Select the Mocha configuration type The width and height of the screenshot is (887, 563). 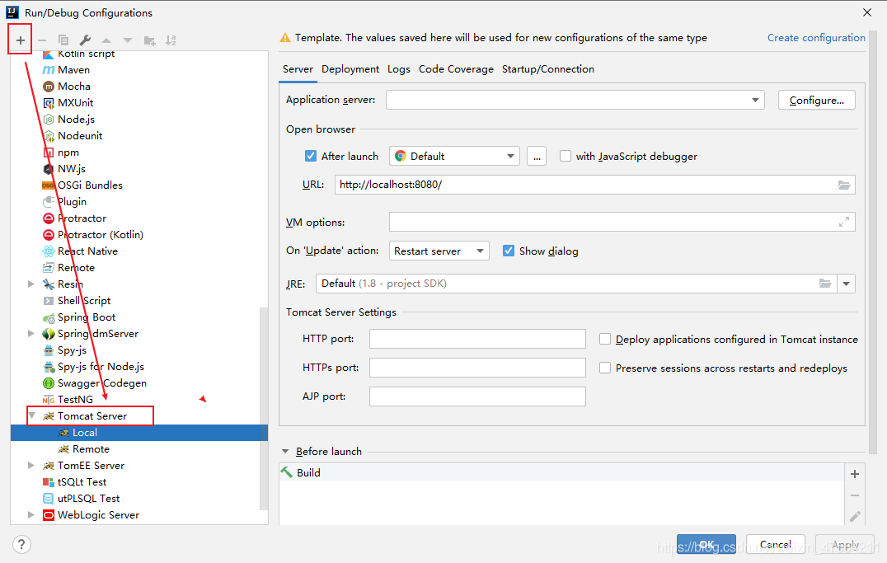[74, 86]
